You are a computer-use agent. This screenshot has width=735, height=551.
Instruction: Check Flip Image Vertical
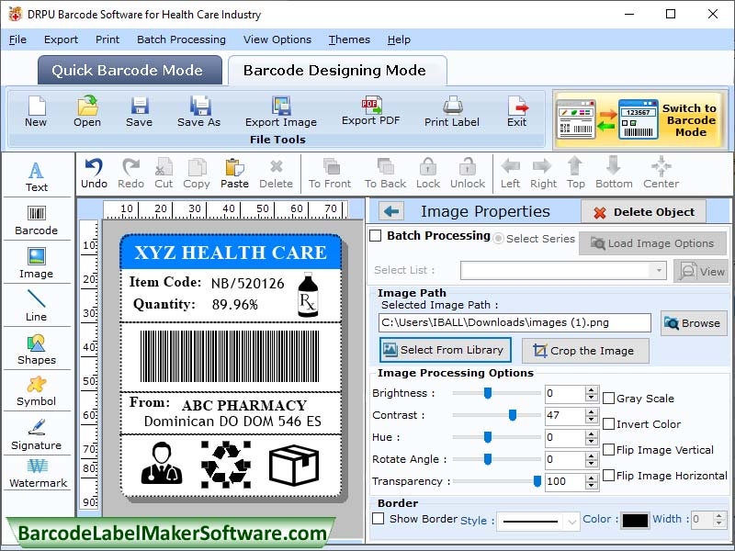pyautogui.click(x=608, y=450)
